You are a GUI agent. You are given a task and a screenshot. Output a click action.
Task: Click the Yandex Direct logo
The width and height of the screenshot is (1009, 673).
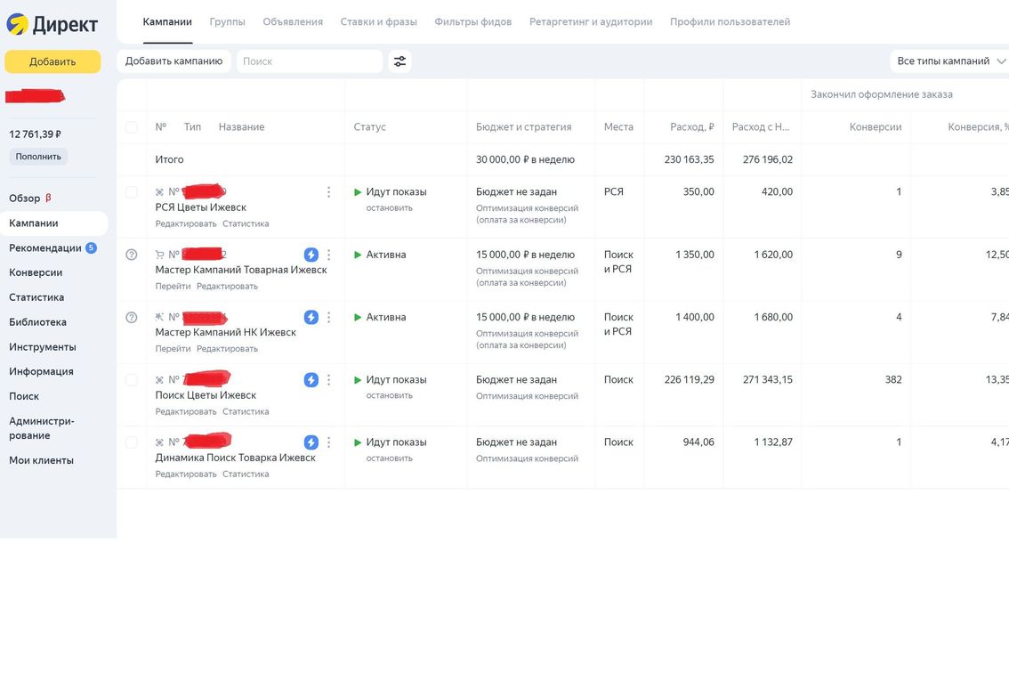coord(52,24)
